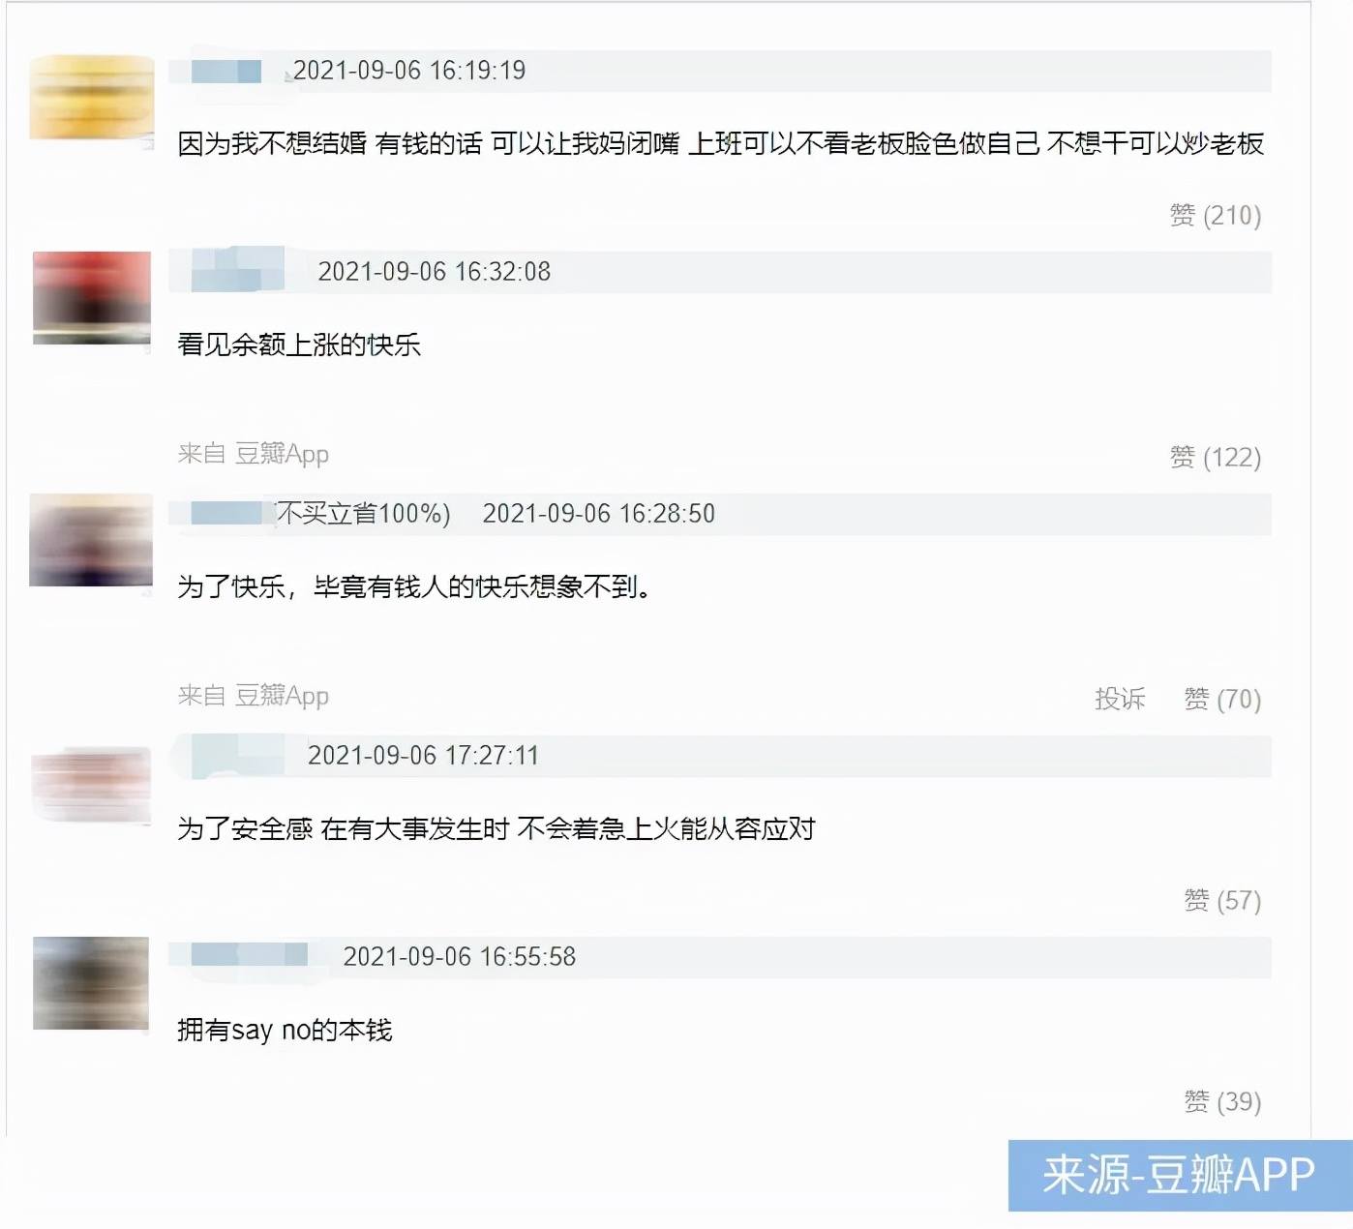1353x1229 pixels.
Task: Click 赞 (57) on the 安全感 comment
Action: point(1222,900)
